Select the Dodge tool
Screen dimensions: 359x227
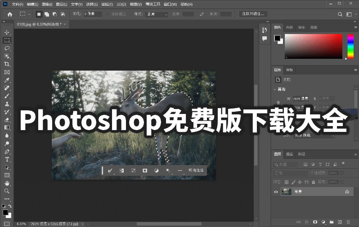point(7,144)
